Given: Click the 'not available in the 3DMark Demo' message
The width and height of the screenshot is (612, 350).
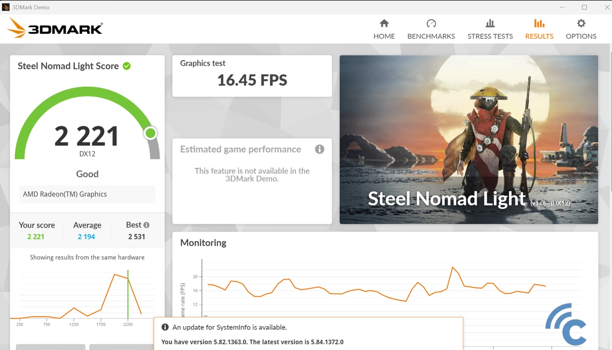Looking at the screenshot, I should tap(252, 175).
